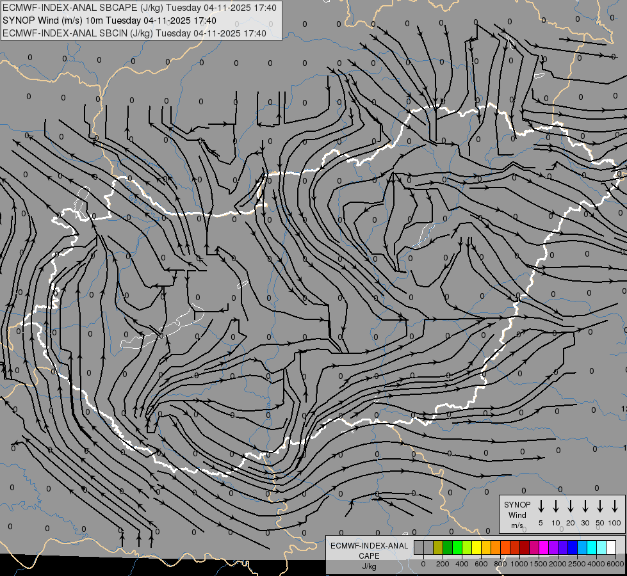Image resolution: width=627 pixels, height=576 pixels.
Task: Click the 30 m/s wind legend value
Action: pyautogui.click(x=585, y=523)
